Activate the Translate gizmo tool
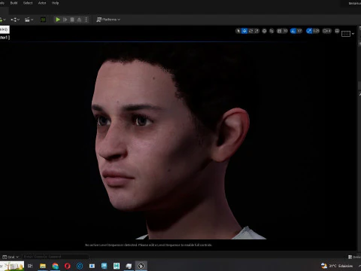Image resolution: width=361 pixels, height=271 pixels. (244, 31)
